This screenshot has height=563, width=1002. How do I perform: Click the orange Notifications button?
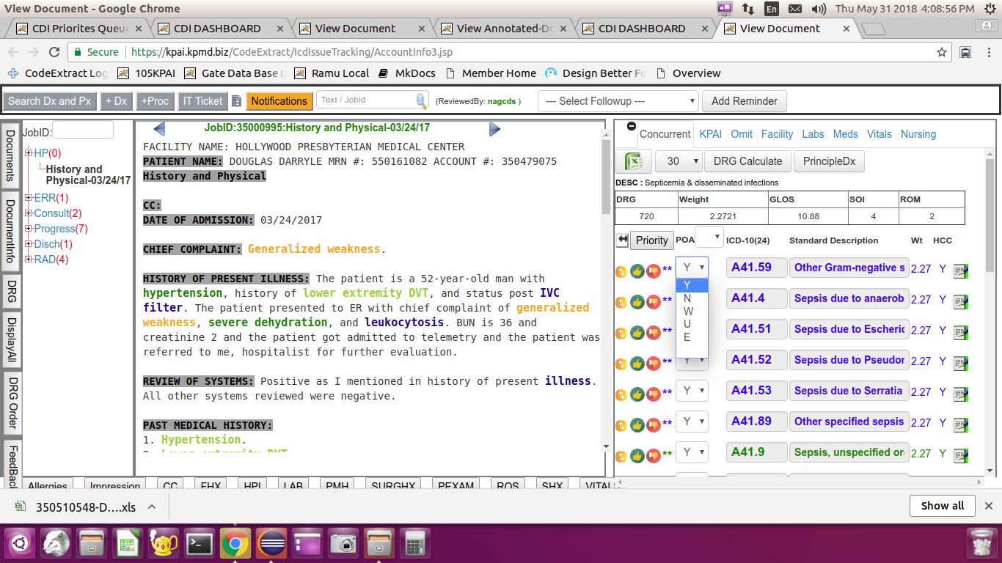pyautogui.click(x=279, y=101)
